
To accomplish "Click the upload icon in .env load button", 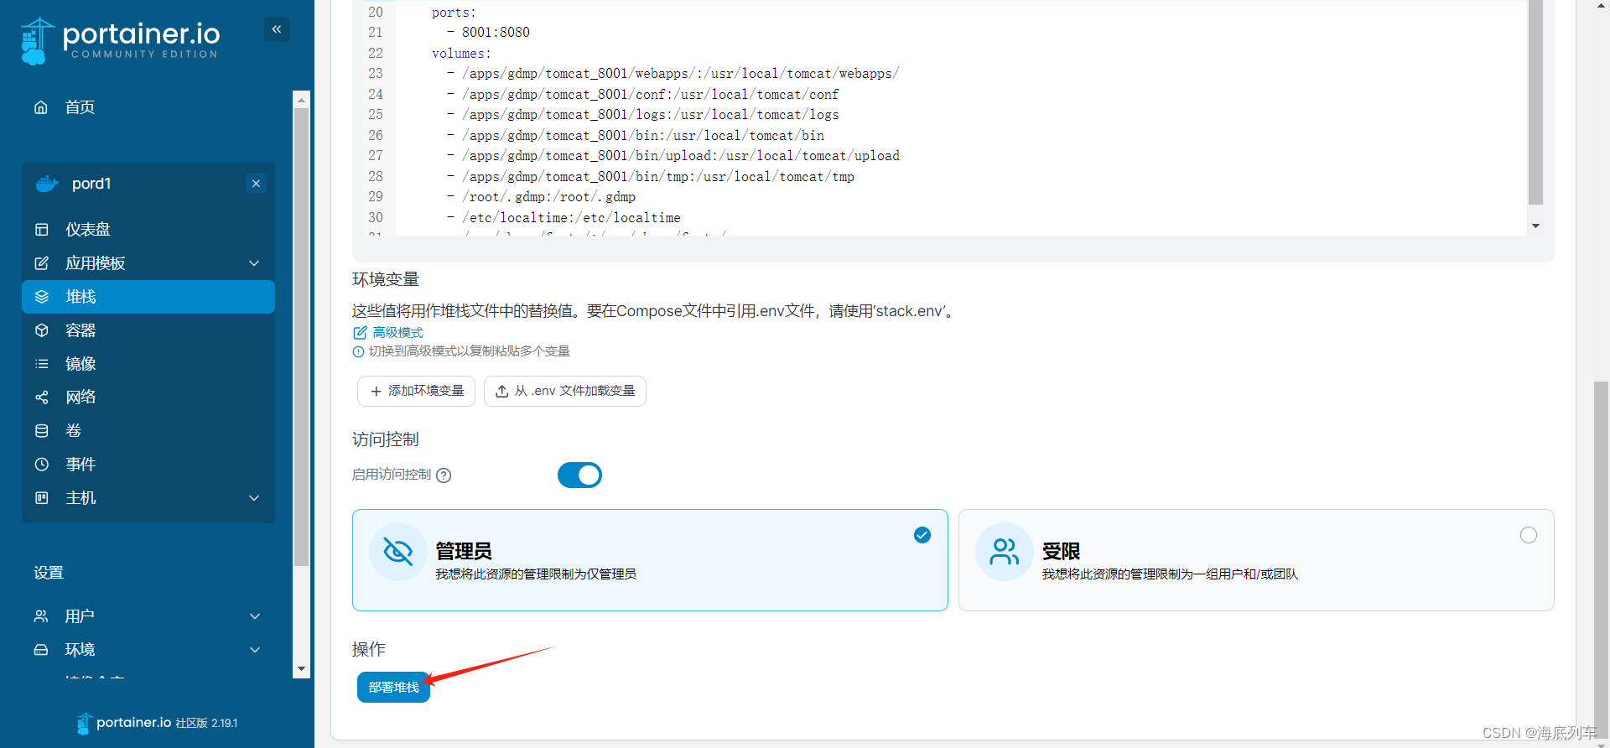I will pos(501,392).
